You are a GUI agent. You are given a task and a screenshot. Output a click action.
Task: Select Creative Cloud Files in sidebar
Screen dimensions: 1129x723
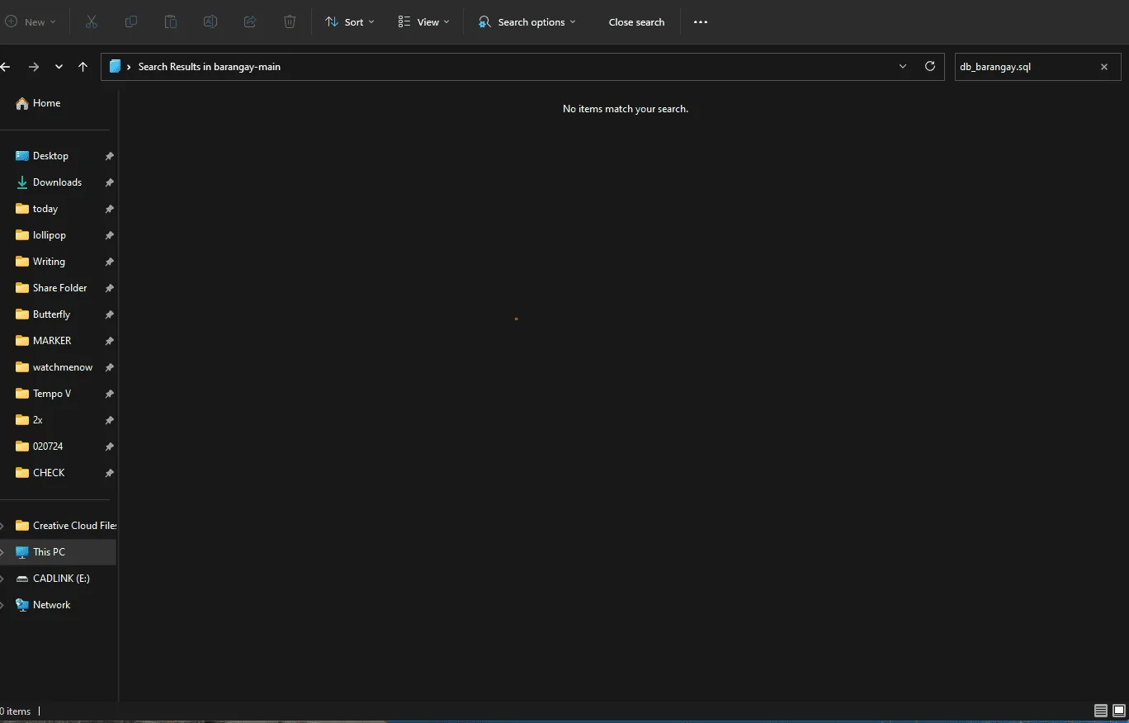click(x=66, y=526)
